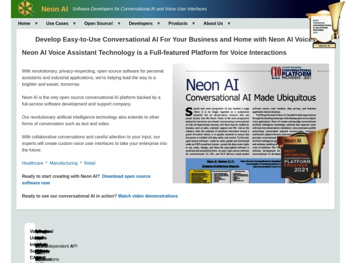Viewport: 351px width, 263px height.
Task: Expand the Home dropdown arrow
Action: (36, 23)
